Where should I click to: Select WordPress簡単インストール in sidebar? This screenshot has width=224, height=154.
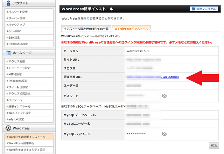click(x=29, y=137)
